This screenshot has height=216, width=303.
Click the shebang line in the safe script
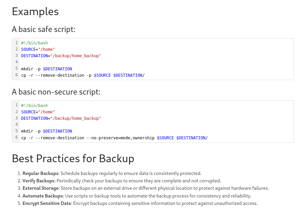[34, 43]
